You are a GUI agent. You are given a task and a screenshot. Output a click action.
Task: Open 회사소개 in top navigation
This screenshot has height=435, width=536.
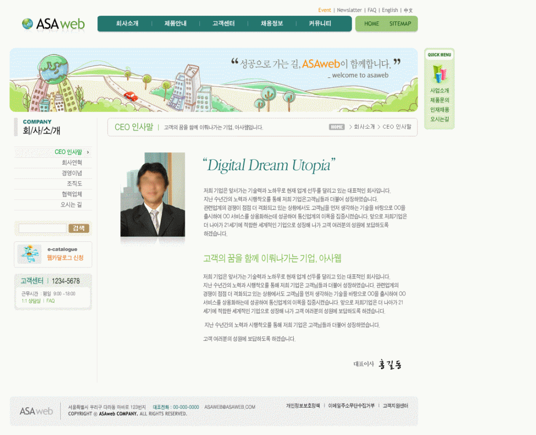pos(127,24)
